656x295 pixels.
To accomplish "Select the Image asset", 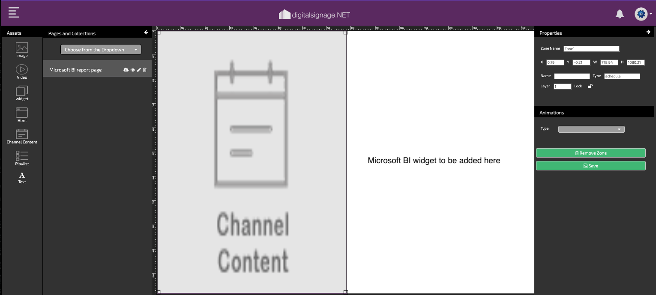I will (22, 50).
